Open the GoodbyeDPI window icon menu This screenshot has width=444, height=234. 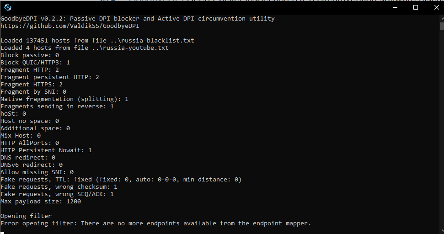pos(8,7)
